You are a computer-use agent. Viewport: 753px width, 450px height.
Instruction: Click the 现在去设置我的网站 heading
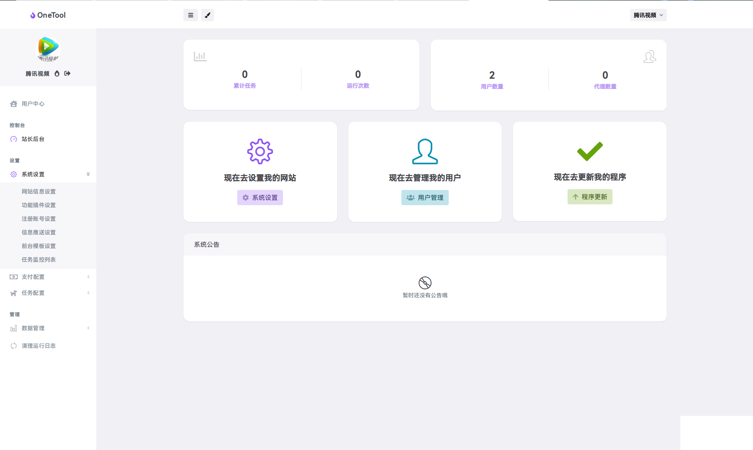point(260,178)
